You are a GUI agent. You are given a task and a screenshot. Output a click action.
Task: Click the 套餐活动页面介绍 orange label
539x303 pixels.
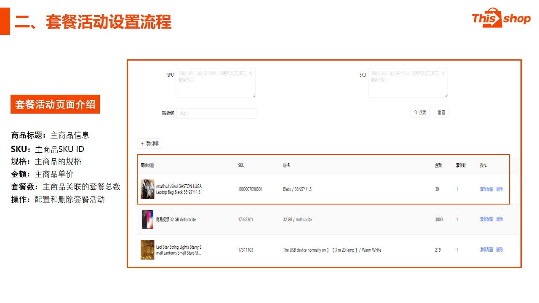point(55,104)
